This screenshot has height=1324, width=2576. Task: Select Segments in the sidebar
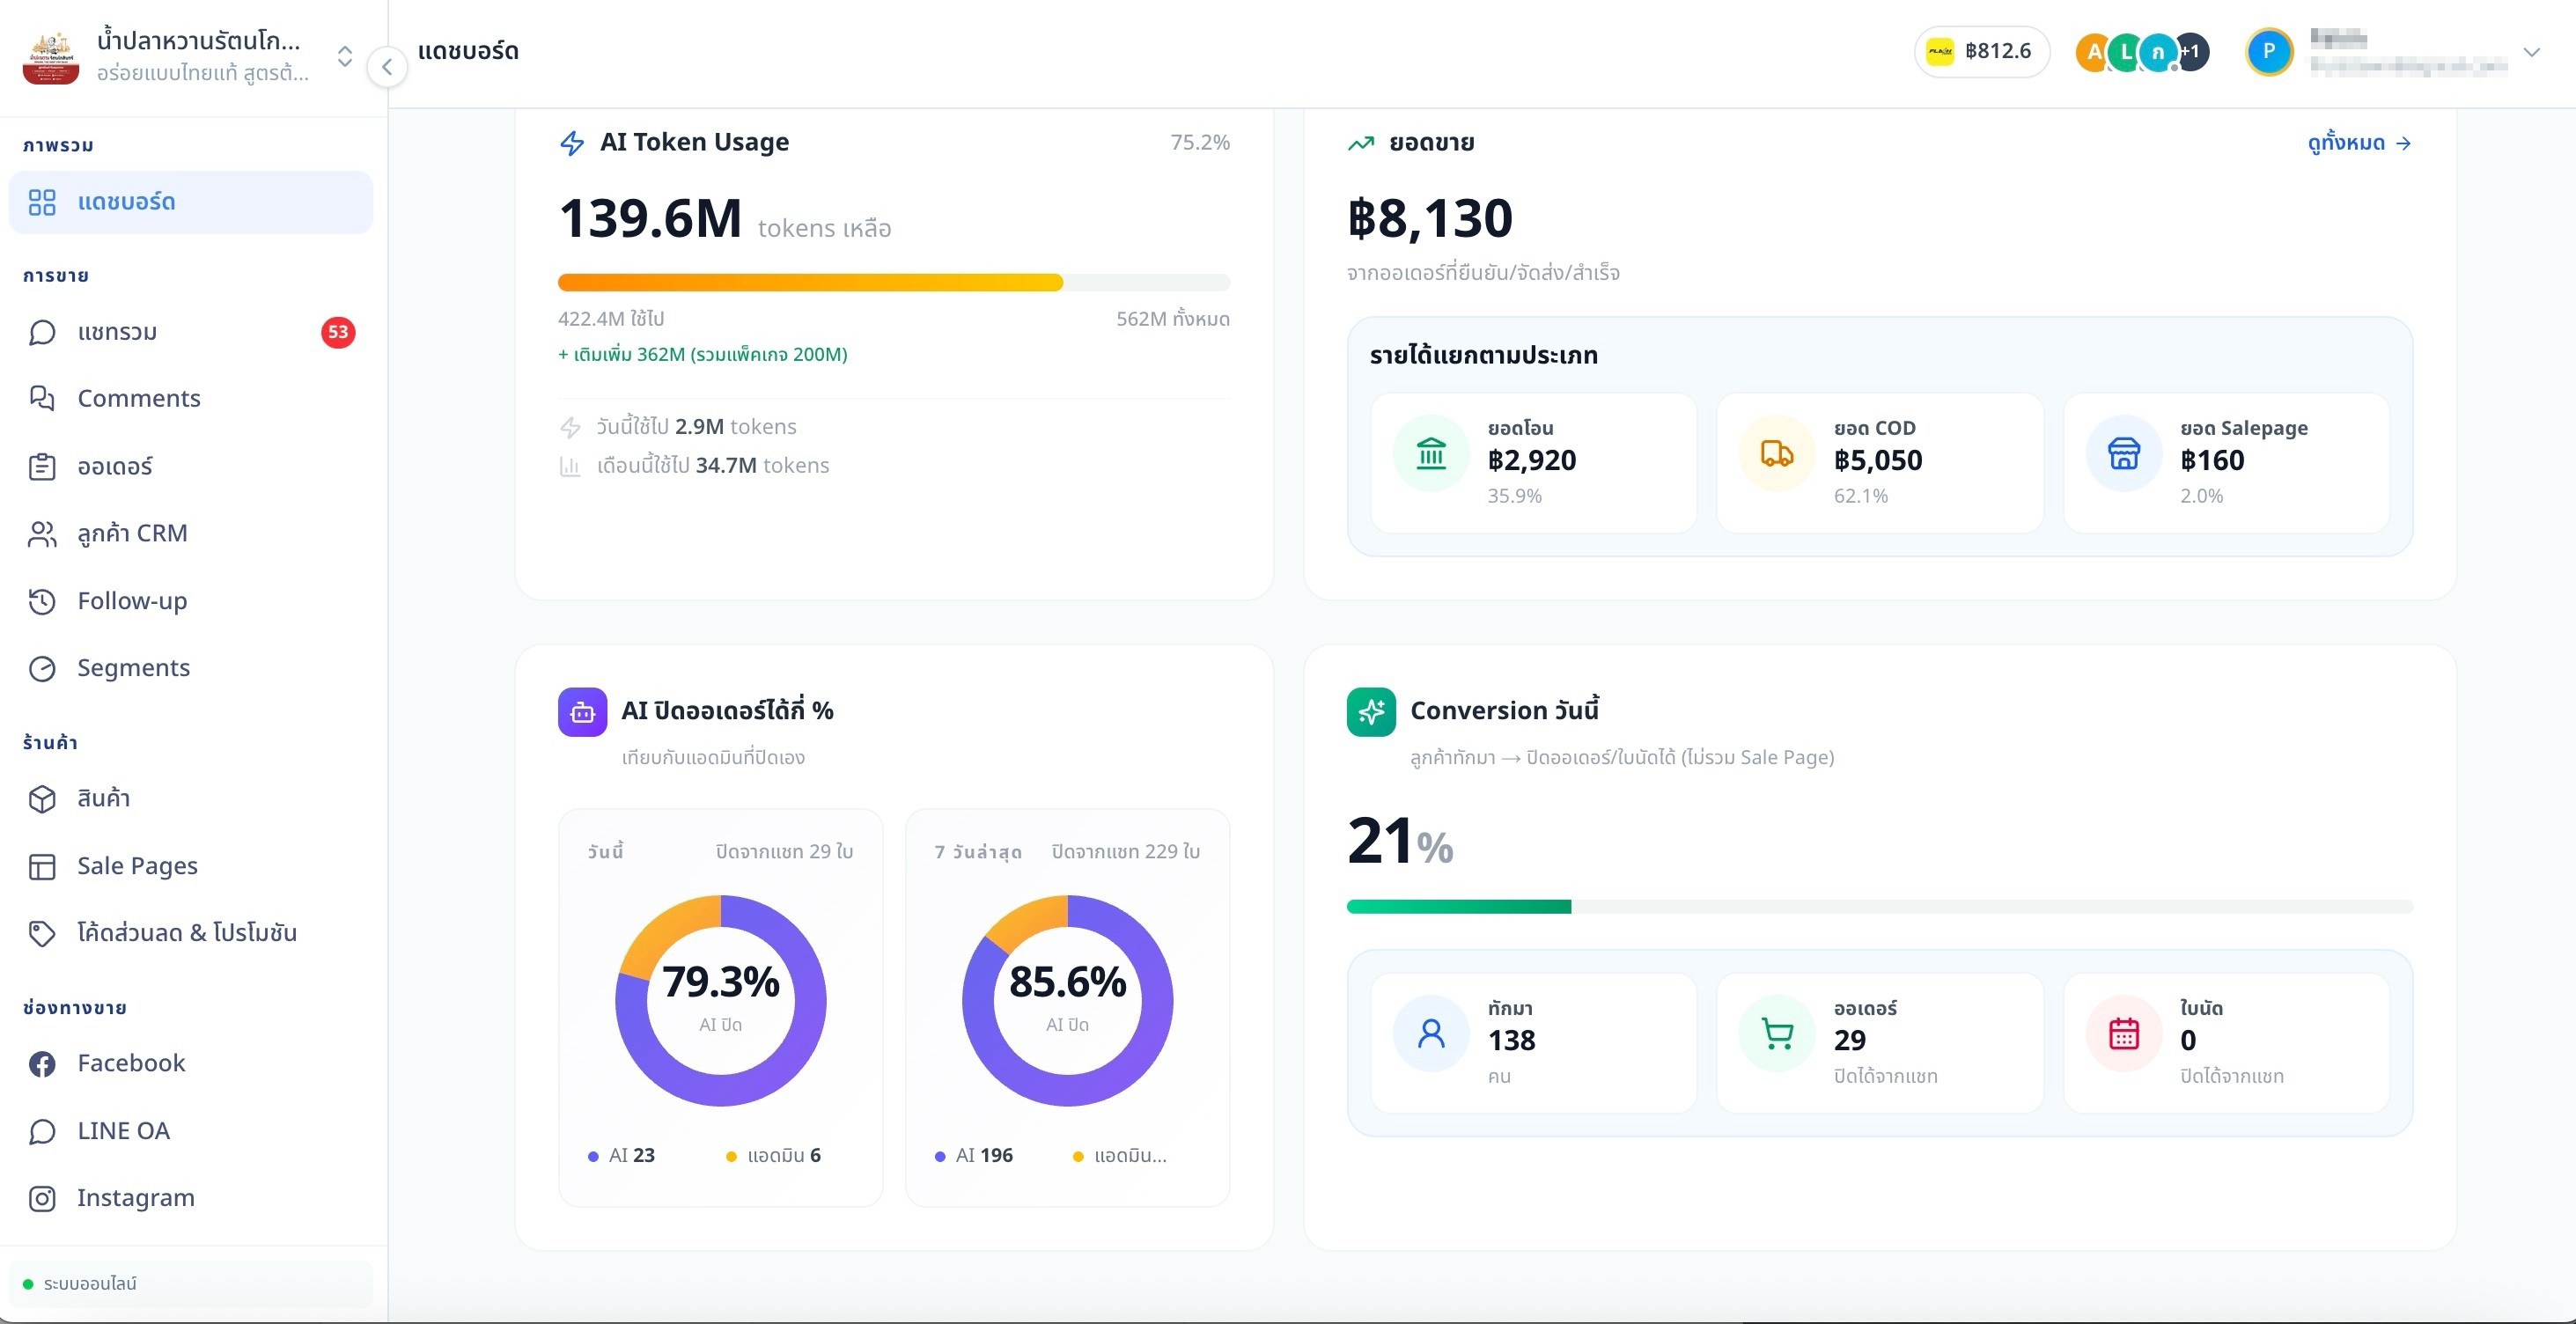[x=191, y=668]
